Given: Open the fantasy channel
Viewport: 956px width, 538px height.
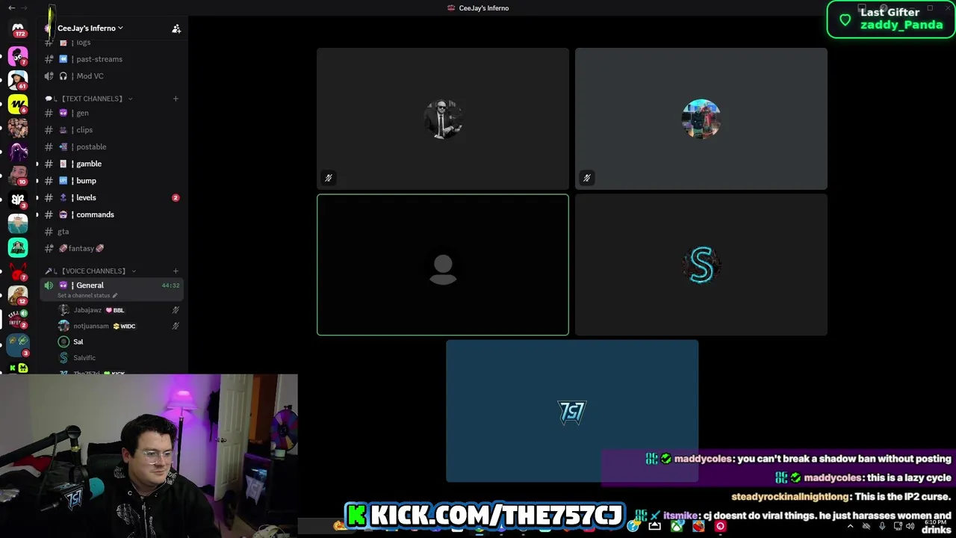Looking at the screenshot, I should pyautogui.click(x=112, y=249).
